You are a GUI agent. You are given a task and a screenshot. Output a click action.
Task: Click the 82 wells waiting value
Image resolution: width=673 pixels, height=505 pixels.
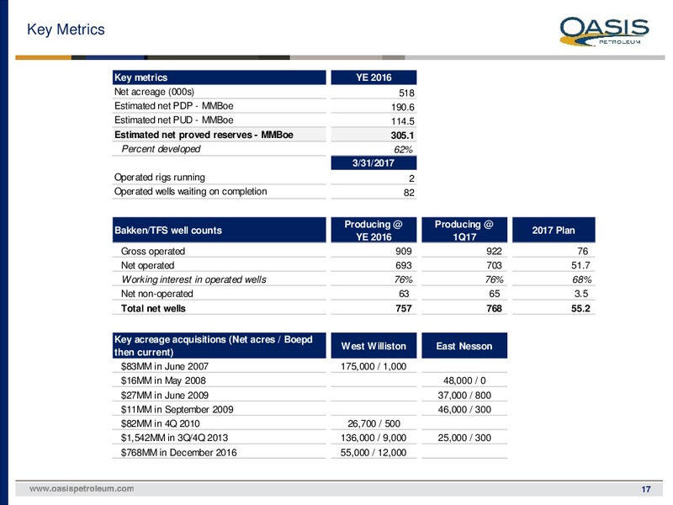409,193
